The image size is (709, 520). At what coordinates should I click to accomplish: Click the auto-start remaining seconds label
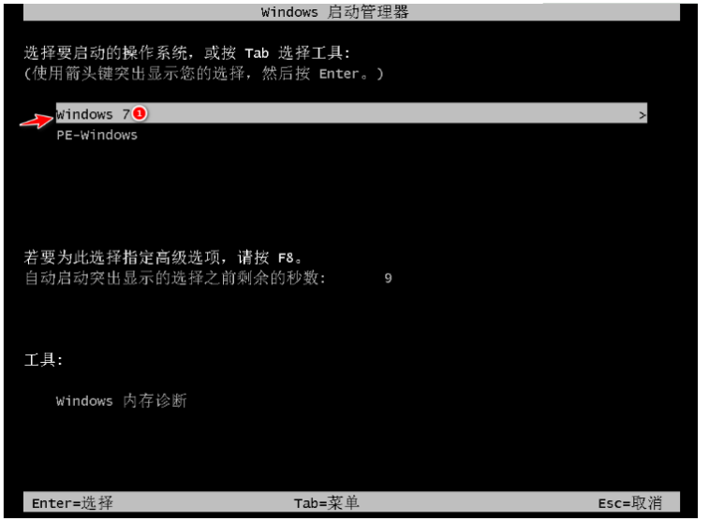click(174, 278)
